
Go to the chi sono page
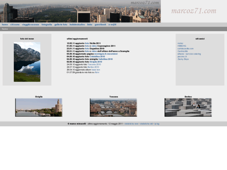tap(15, 25)
